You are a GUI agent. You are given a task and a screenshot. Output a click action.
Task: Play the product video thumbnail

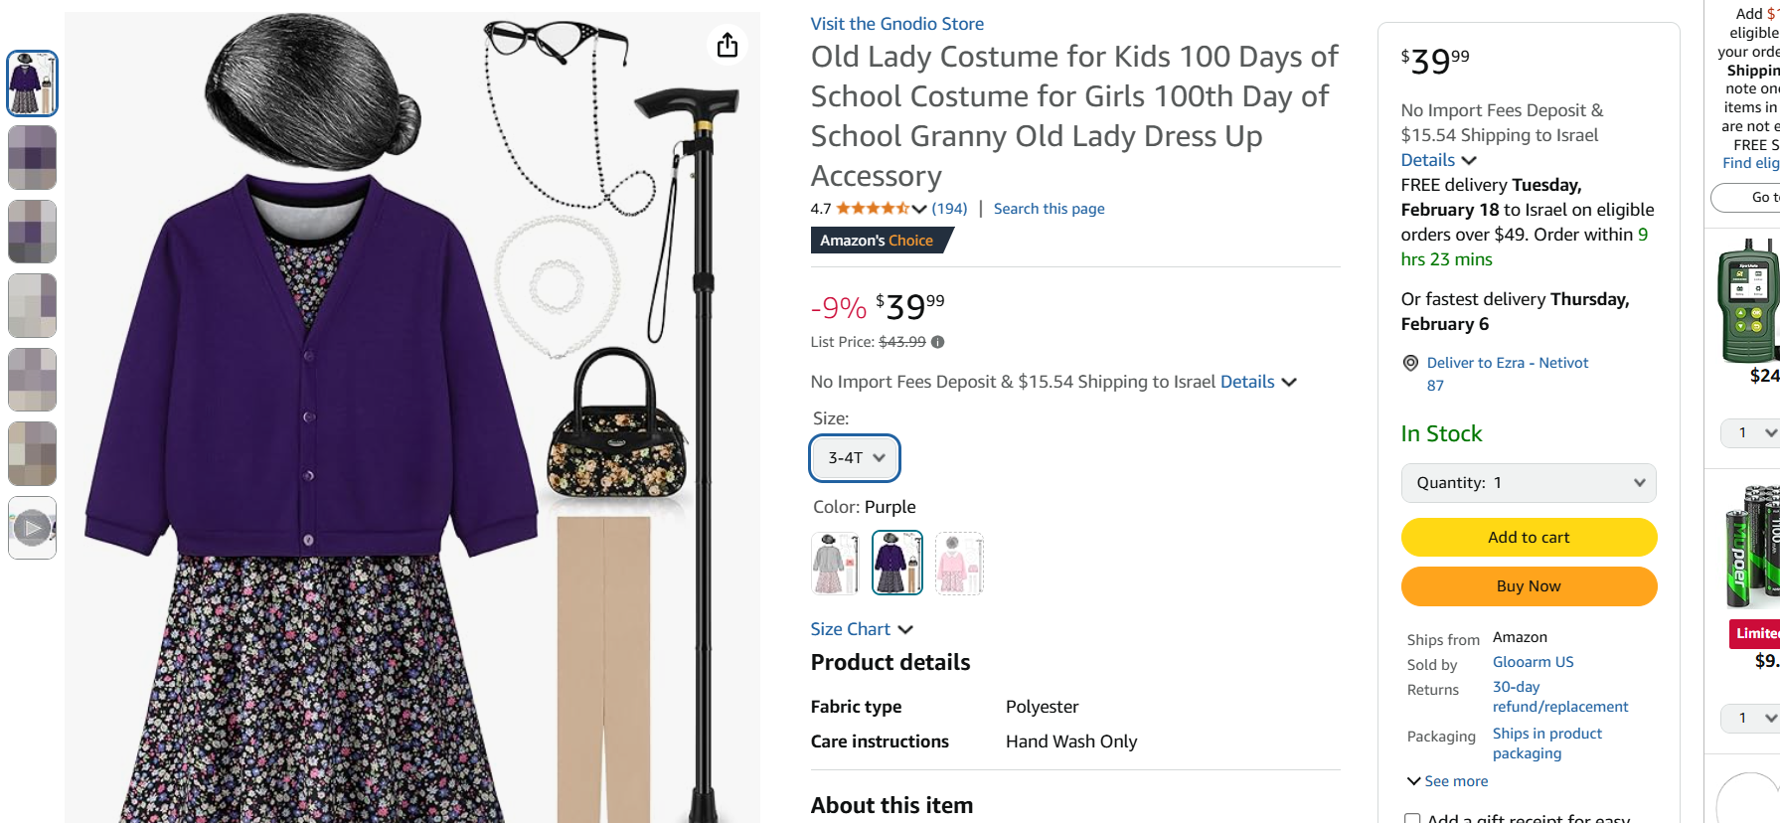click(33, 528)
